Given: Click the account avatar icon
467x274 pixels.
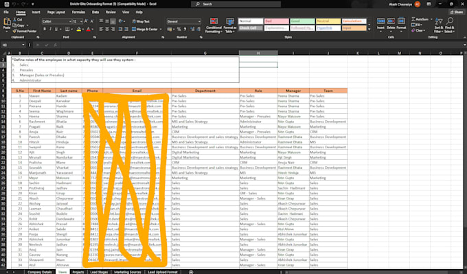Looking at the screenshot, I should (418, 4).
